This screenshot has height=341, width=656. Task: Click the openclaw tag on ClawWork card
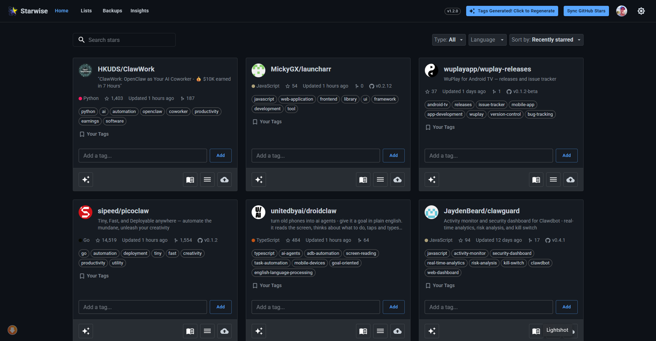pyautogui.click(x=152, y=112)
